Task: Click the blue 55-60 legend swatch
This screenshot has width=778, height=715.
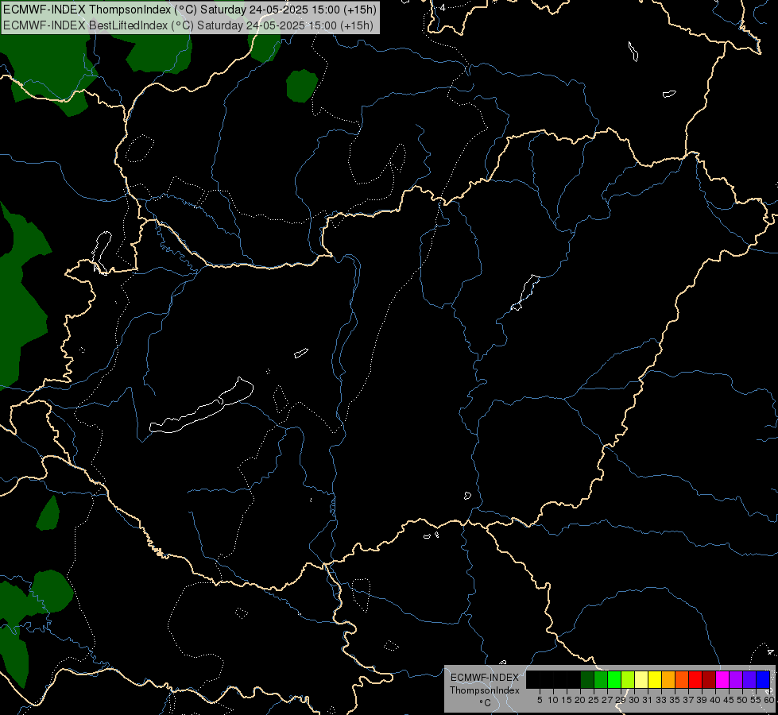Action: pos(763,680)
